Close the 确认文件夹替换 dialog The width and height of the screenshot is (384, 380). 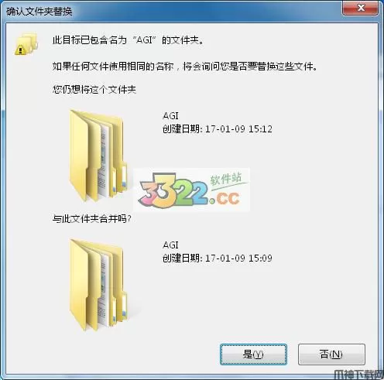[x=361, y=9]
